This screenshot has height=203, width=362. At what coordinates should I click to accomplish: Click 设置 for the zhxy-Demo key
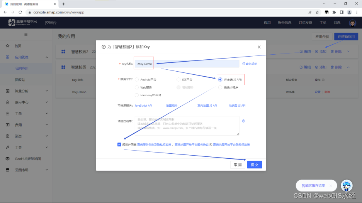(318, 92)
